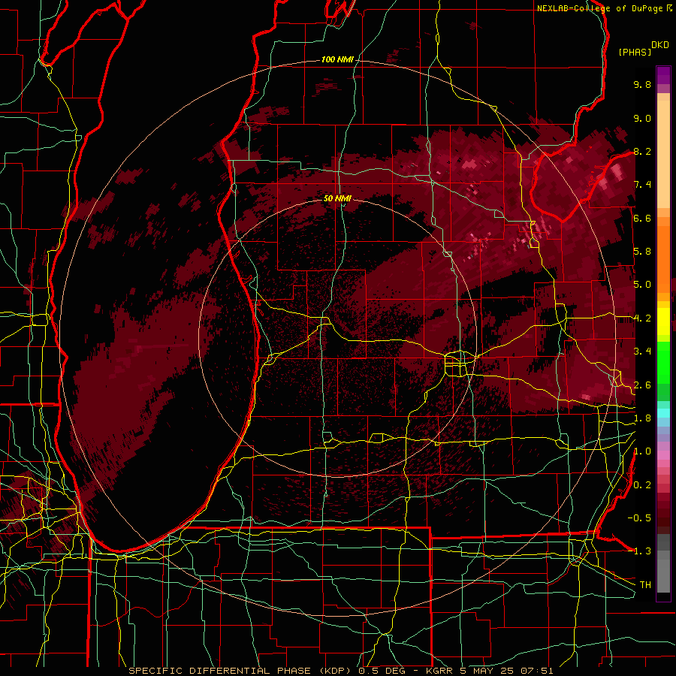Click the 3.4 value on the color scale
The height and width of the screenshot is (676, 676).
[x=642, y=352]
